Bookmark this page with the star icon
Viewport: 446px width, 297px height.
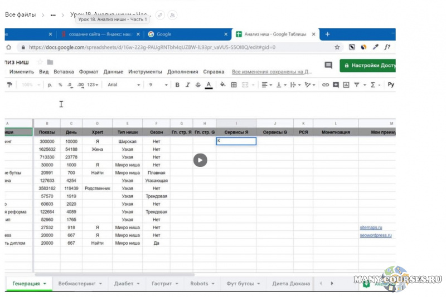[337, 47]
